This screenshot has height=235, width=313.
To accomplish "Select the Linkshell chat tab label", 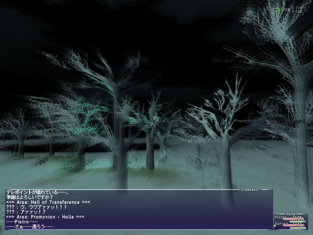I will click(250, 190).
